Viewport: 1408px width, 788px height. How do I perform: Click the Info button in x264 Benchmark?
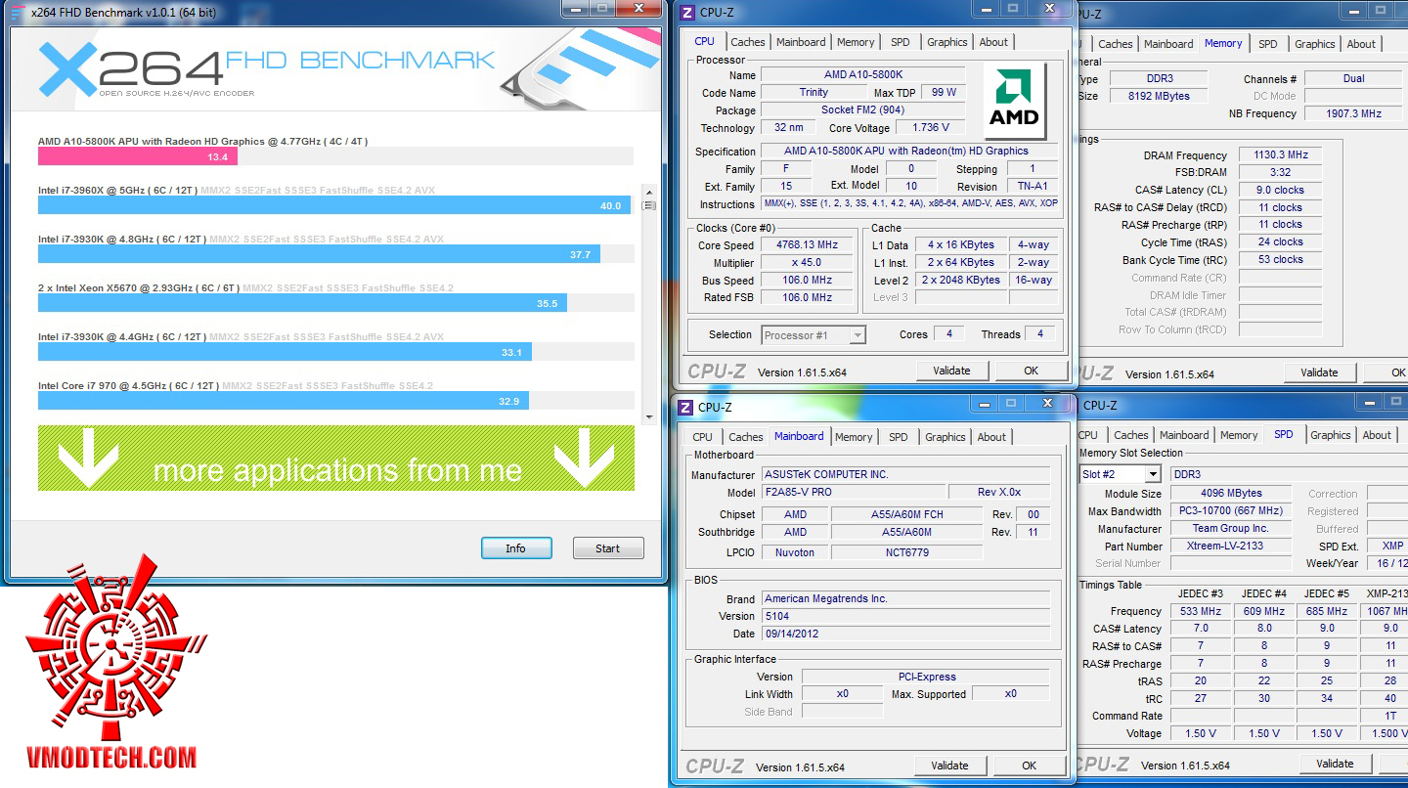(x=516, y=548)
